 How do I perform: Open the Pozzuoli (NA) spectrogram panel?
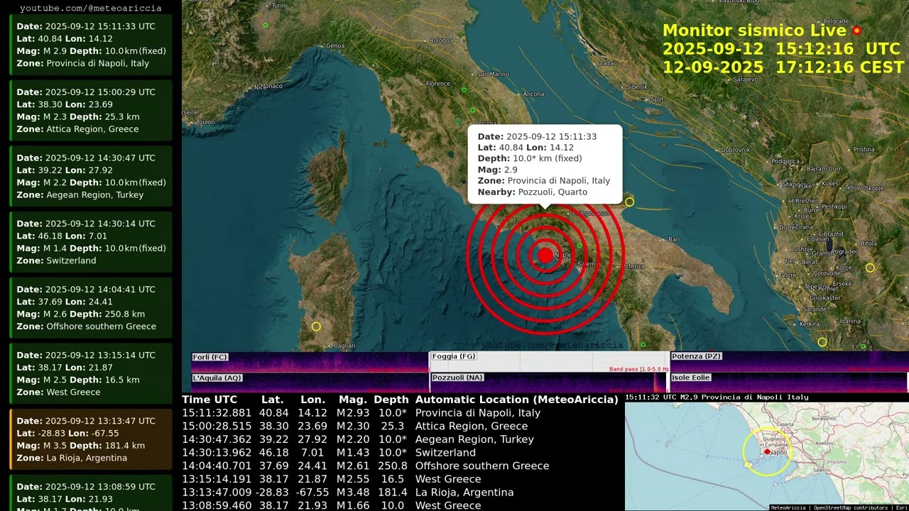pos(549,383)
